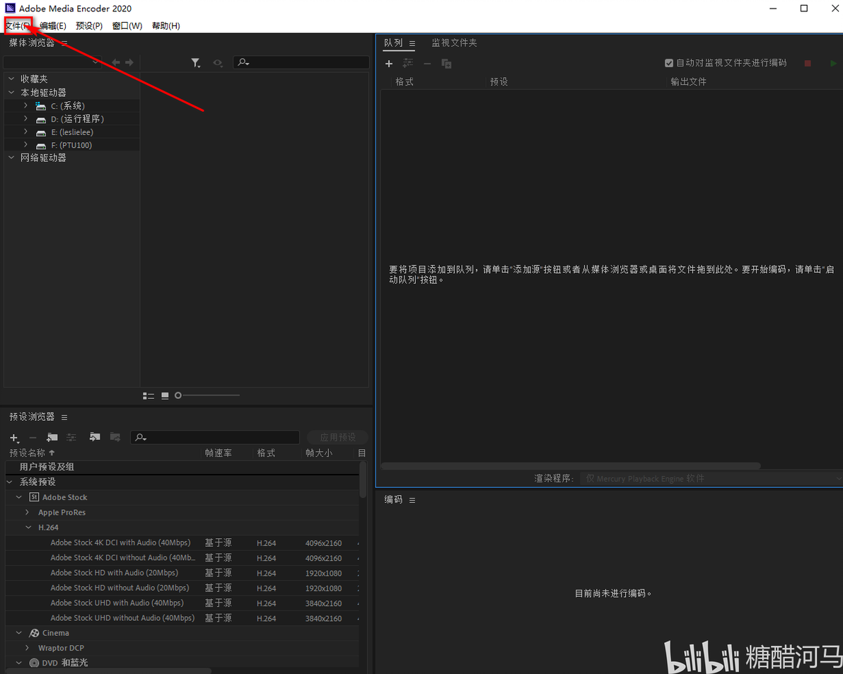Viewport: 843px width, 674px height.
Task: Open the queue panel hamburger menu
Action: click(x=412, y=43)
